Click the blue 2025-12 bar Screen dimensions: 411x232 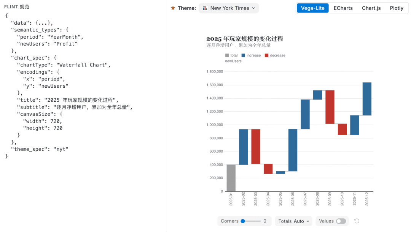(367, 99)
